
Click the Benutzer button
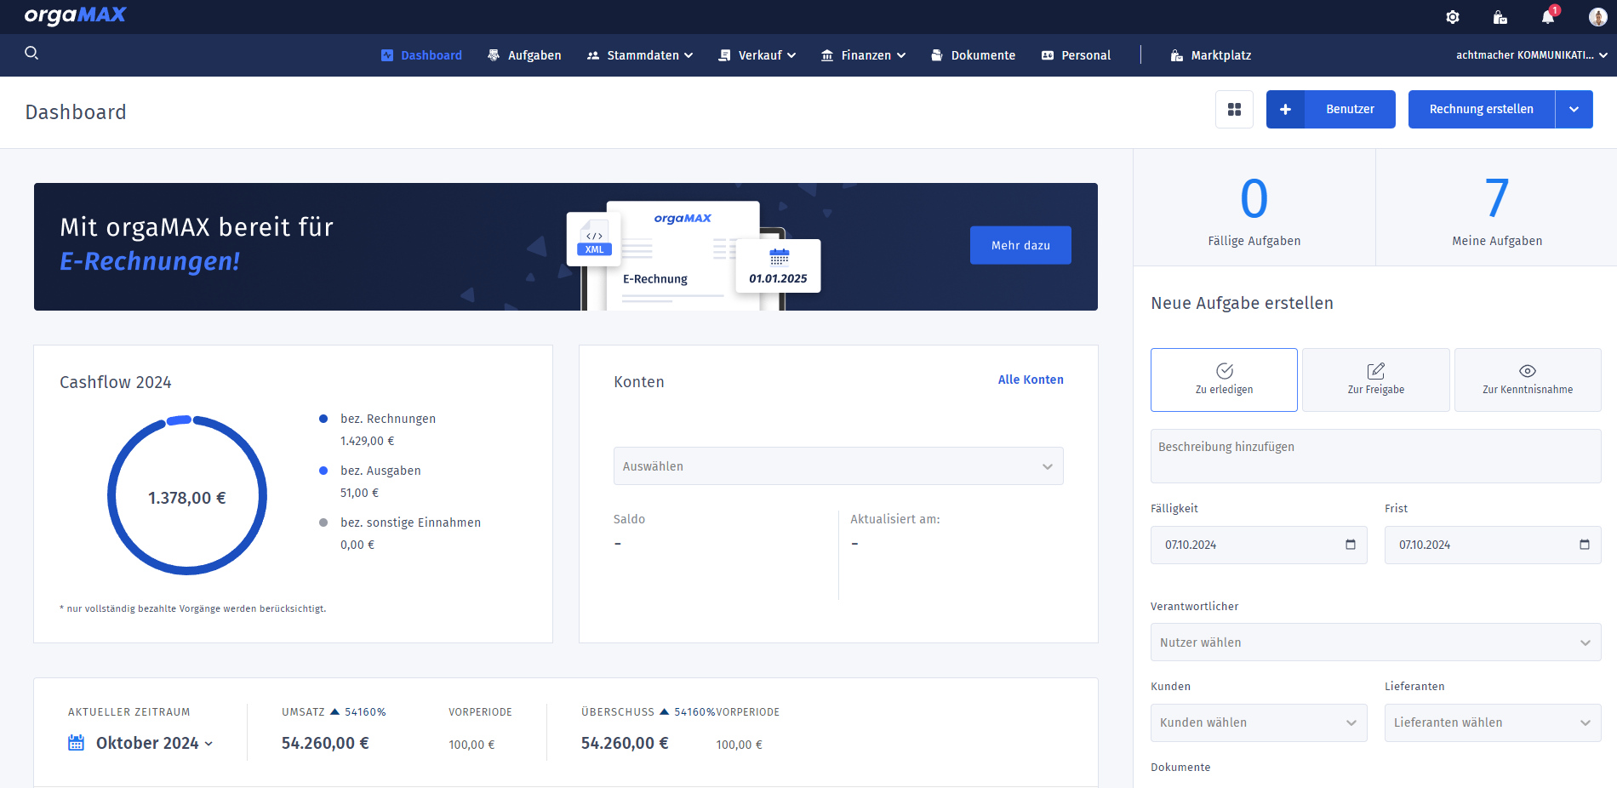(1350, 109)
